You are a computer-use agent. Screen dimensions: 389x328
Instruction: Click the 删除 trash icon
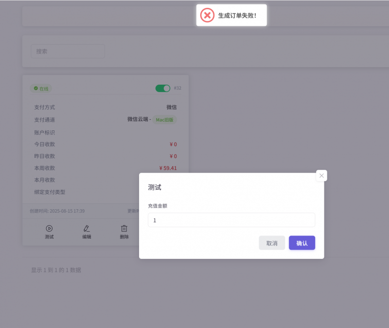[x=124, y=228]
